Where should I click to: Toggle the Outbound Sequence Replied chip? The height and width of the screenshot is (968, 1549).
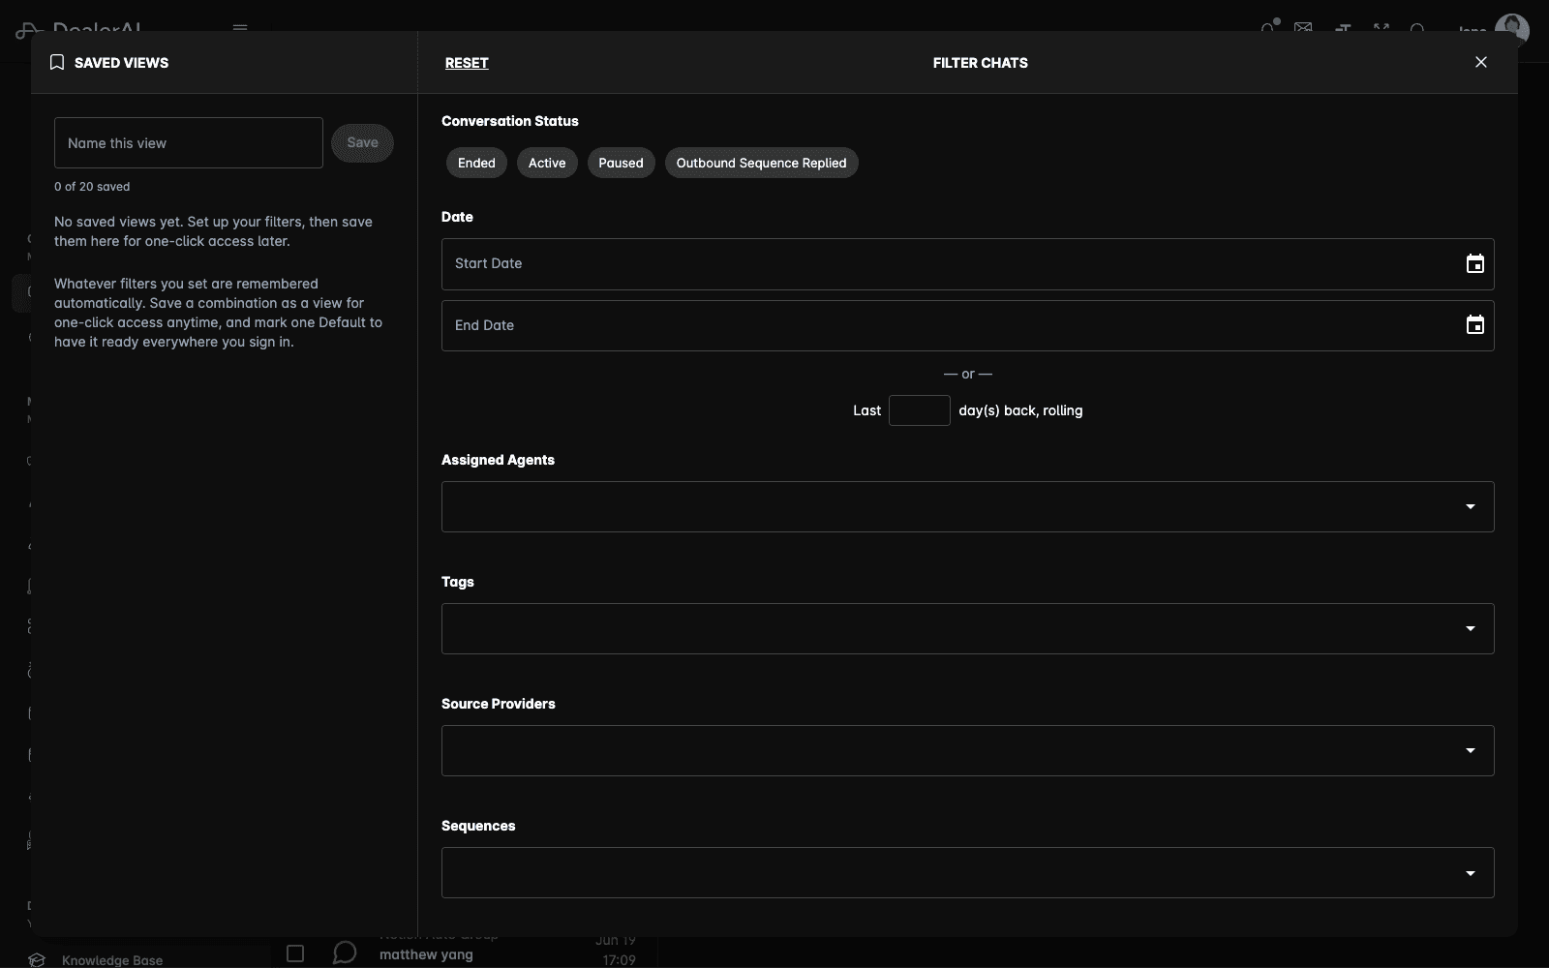761,163
